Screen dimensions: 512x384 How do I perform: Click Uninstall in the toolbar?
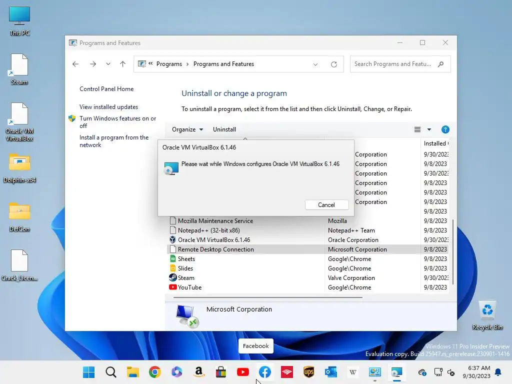[x=224, y=129]
